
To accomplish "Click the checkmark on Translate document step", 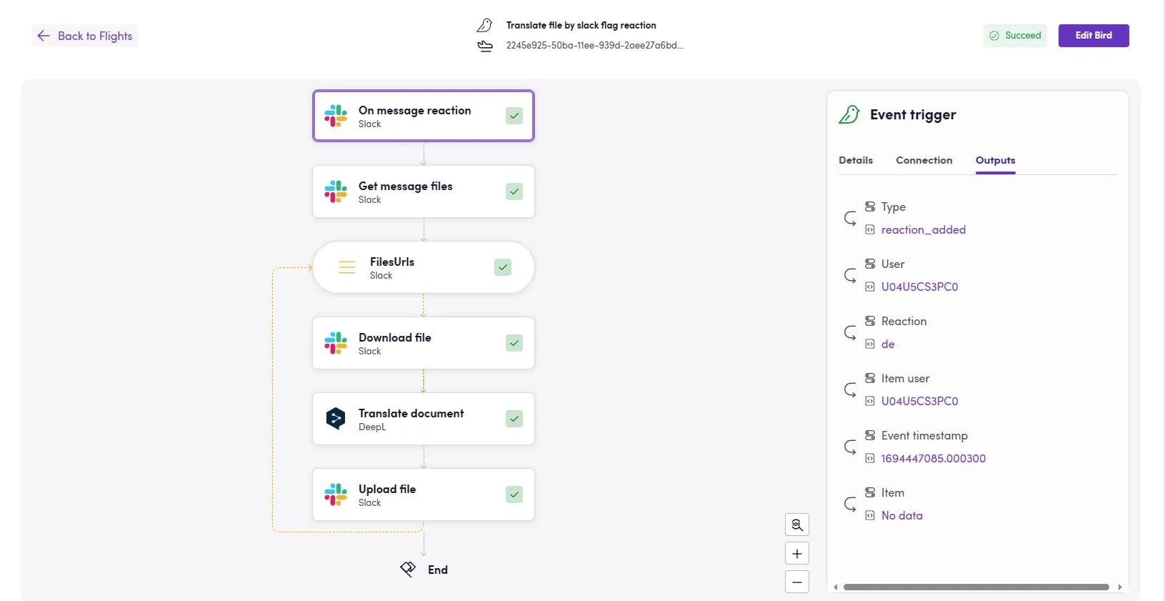I will tap(514, 419).
